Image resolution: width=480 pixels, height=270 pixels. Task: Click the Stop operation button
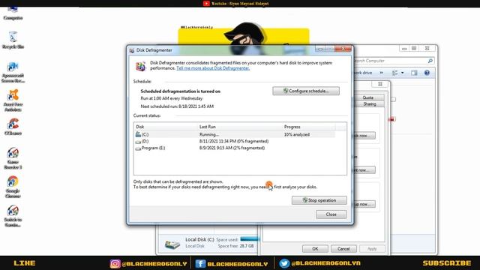point(319,200)
